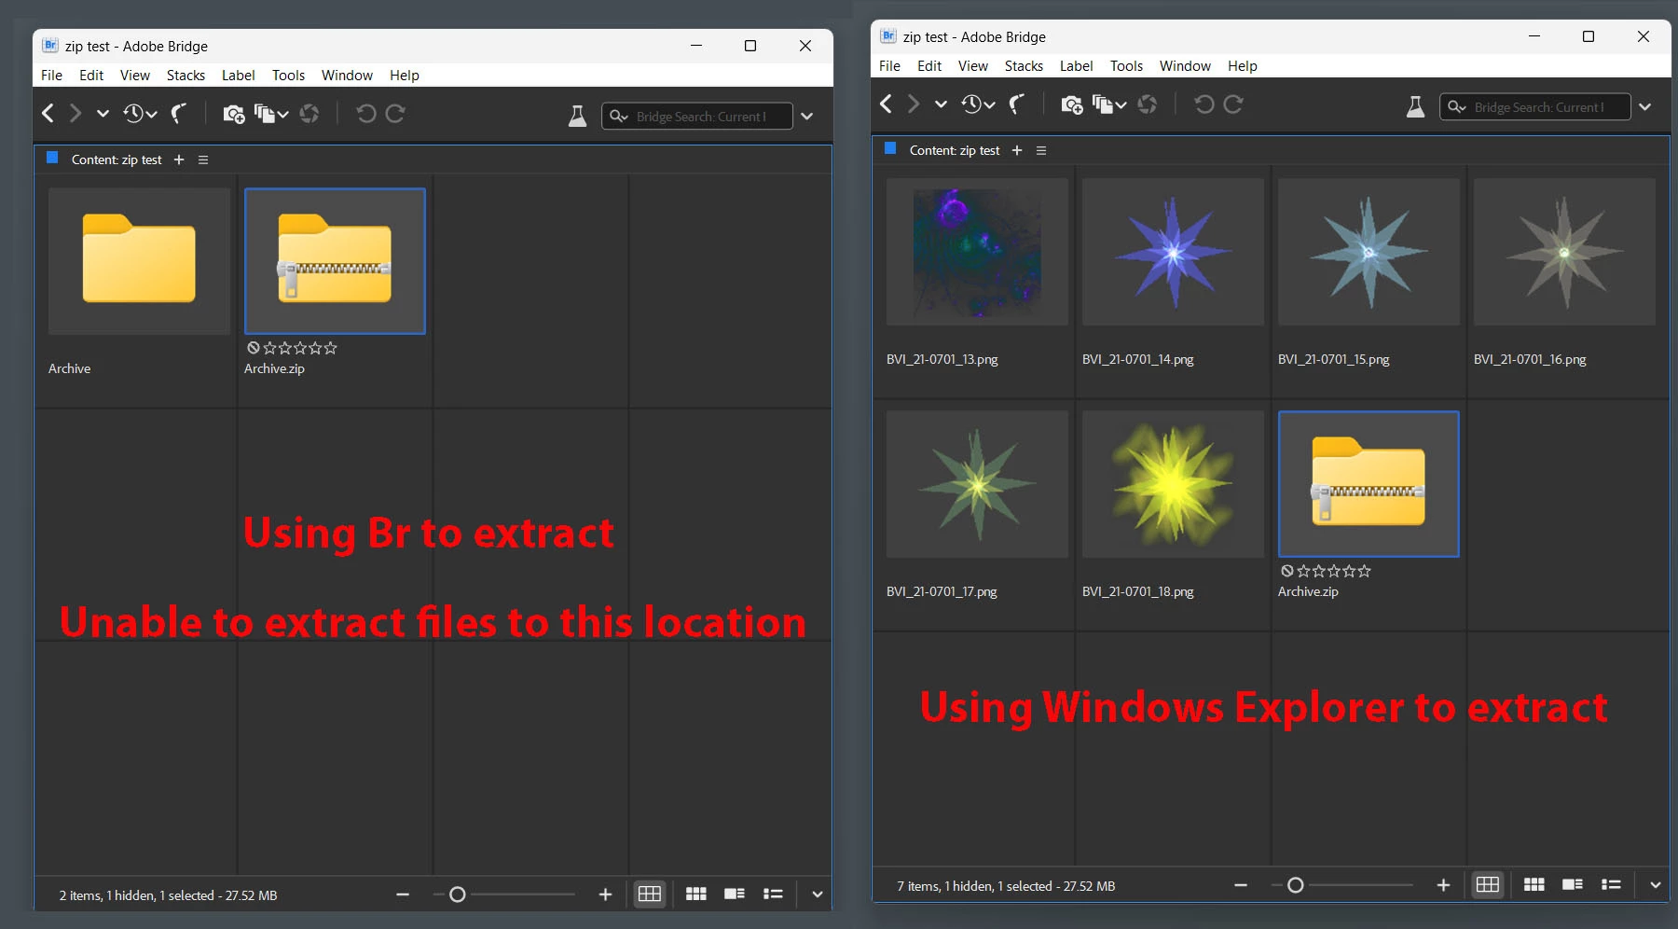Click search field in right Bridge window
Image resolution: width=1678 pixels, height=929 pixels.
(1535, 106)
